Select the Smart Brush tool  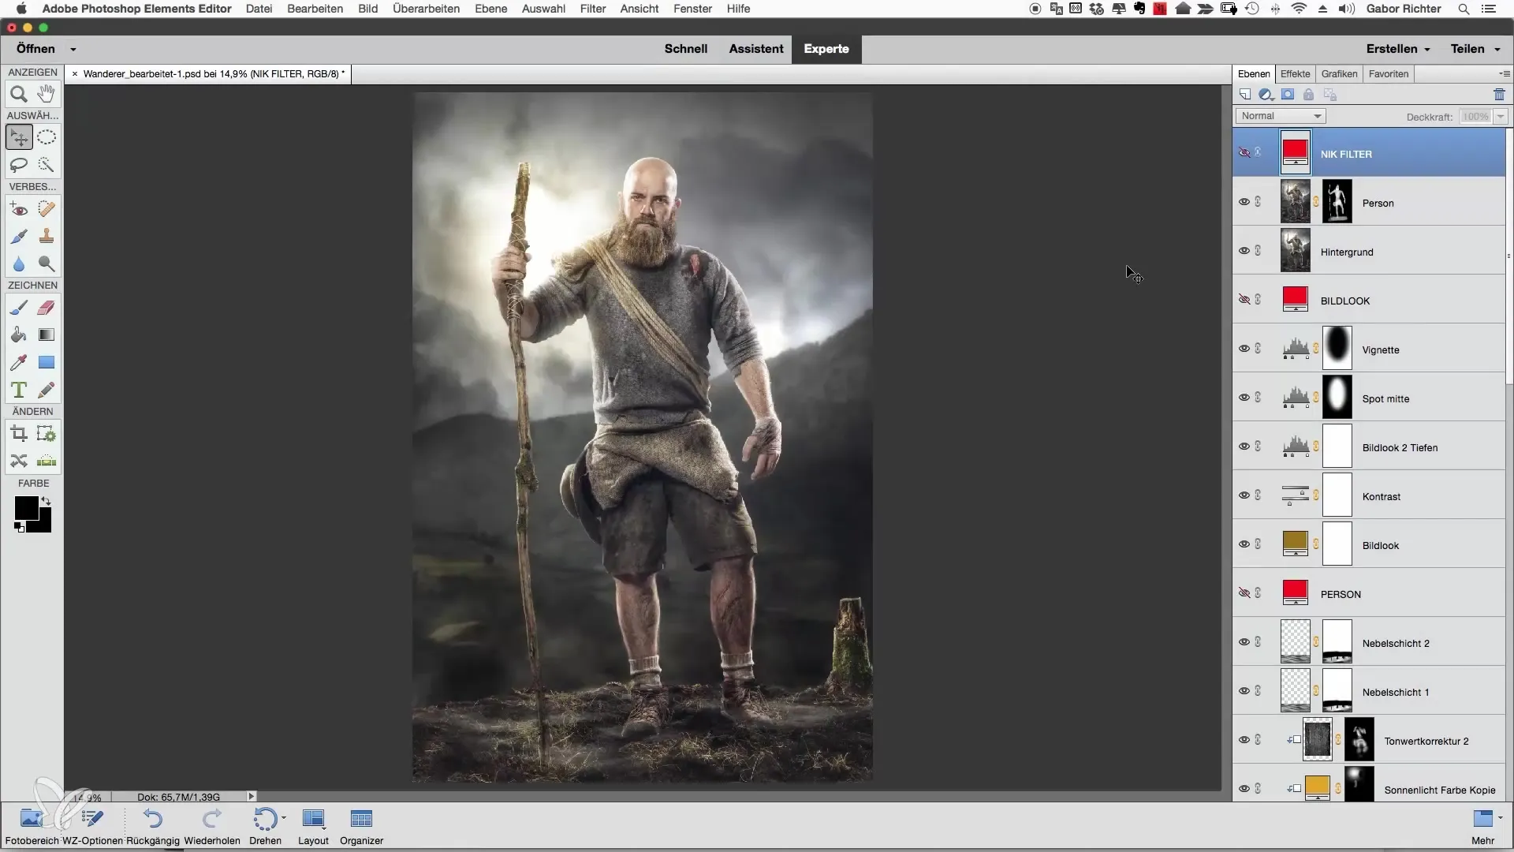(19, 237)
